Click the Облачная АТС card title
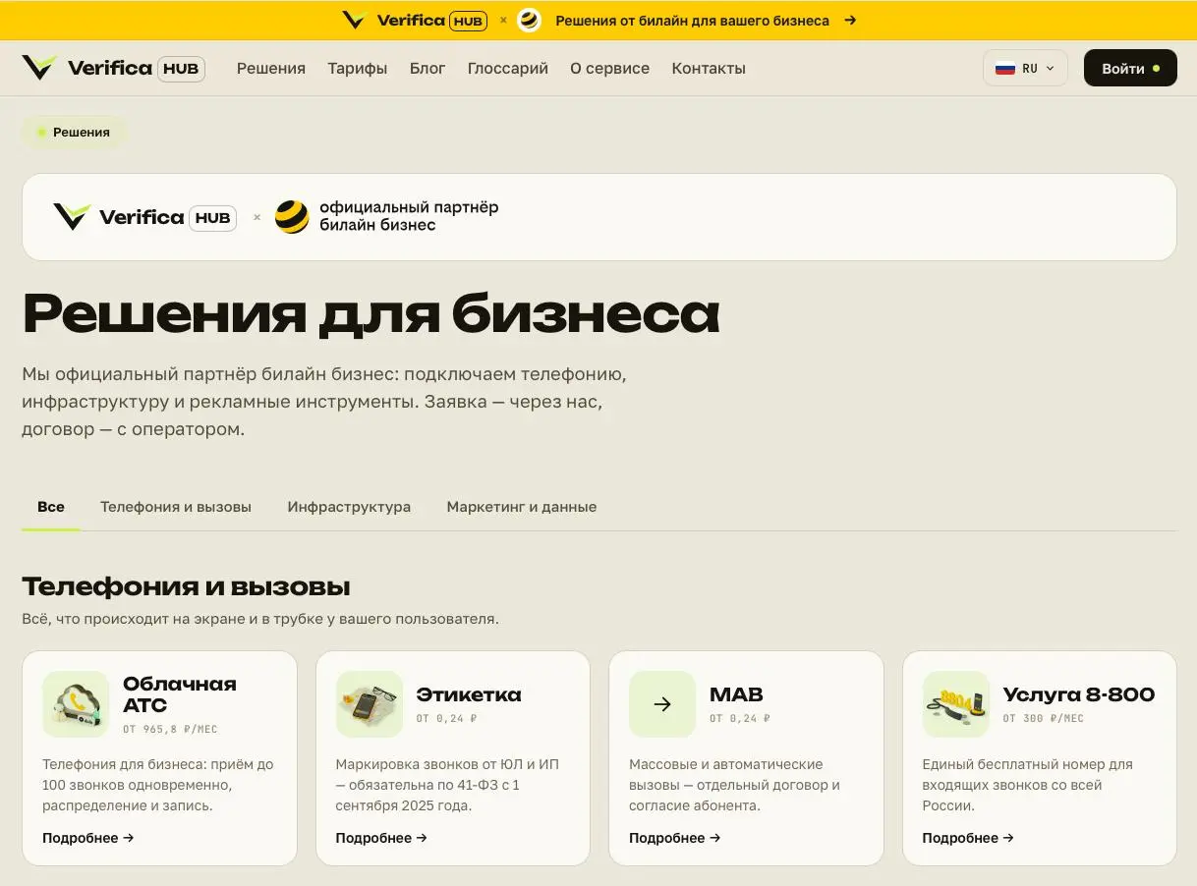The width and height of the screenshot is (1197, 886). (180, 694)
